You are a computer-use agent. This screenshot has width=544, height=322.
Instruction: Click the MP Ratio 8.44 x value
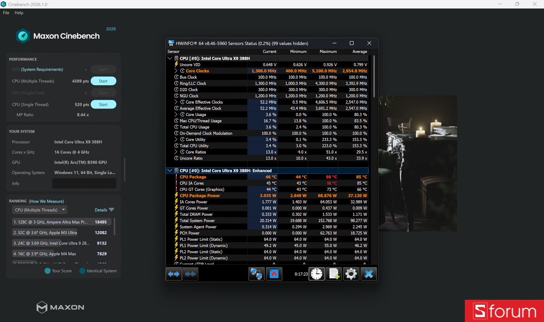(83, 115)
